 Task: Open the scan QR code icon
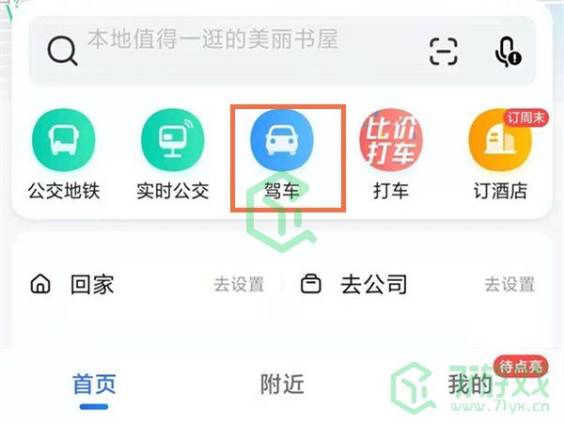(x=444, y=52)
